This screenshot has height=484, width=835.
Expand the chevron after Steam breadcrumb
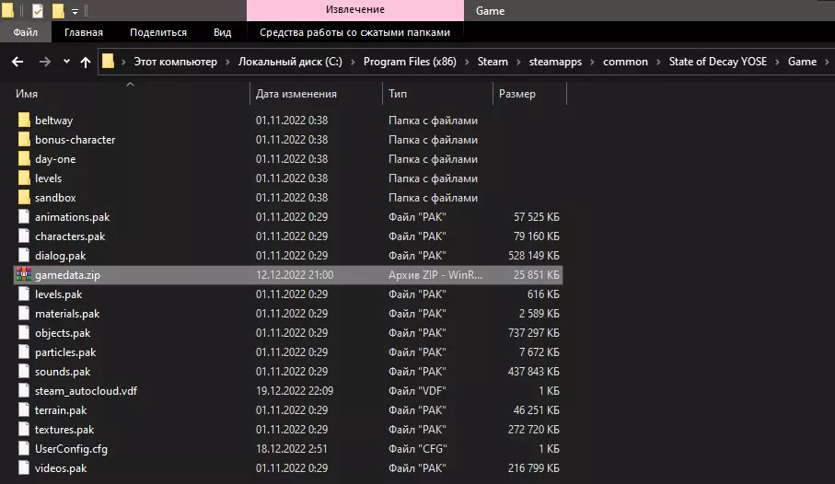518,62
